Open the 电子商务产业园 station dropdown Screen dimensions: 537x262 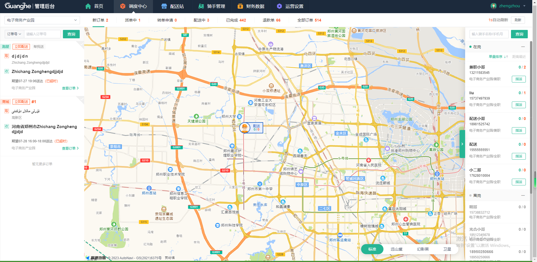click(42, 20)
